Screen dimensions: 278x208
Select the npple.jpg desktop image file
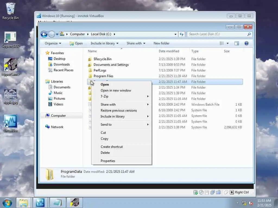tap(11, 97)
